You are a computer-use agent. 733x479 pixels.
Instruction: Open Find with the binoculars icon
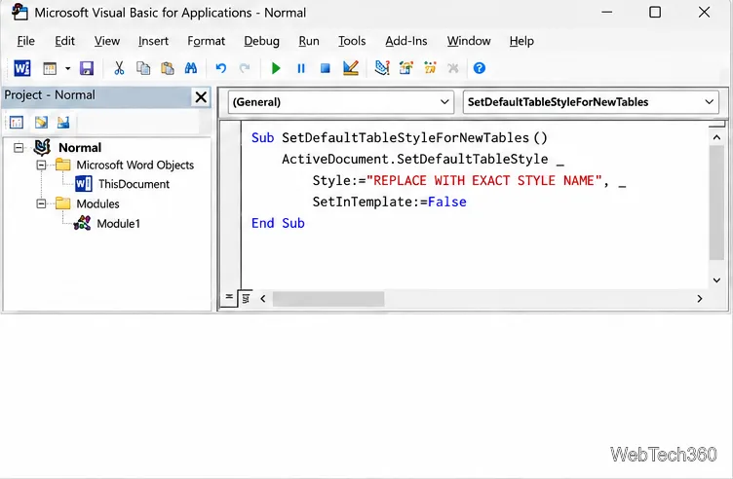[x=191, y=68]
